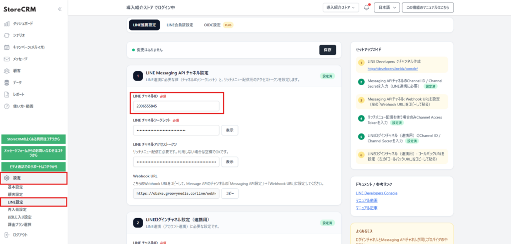
Task: Open notifications bell icon
Action: (367, 7)
